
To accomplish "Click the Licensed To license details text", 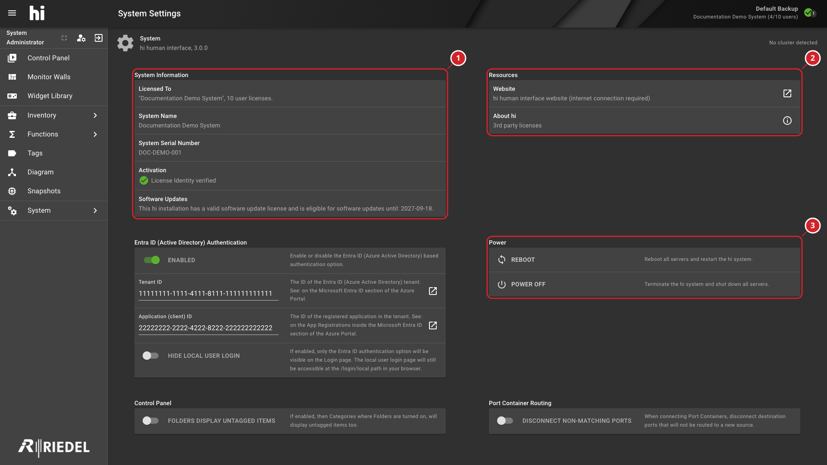I will [205, 98].
